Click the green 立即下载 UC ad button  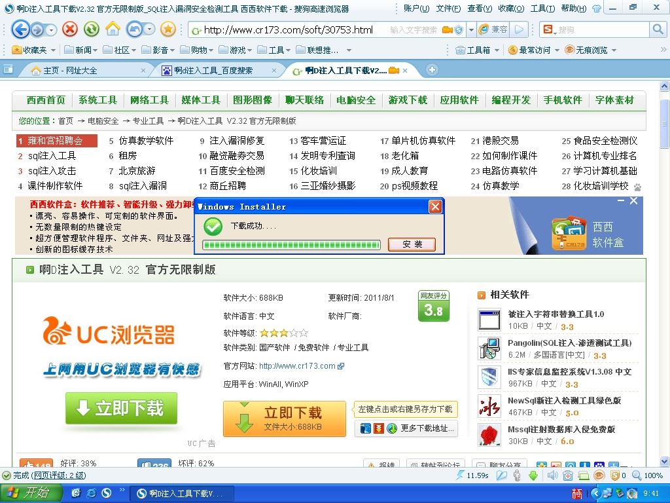pos(121,409)
